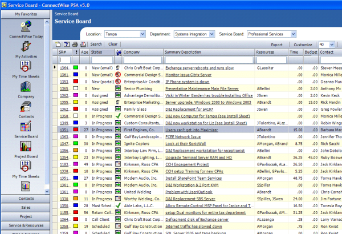
Task: Click the printer icon in toolbar
Action: pos(75,45)
